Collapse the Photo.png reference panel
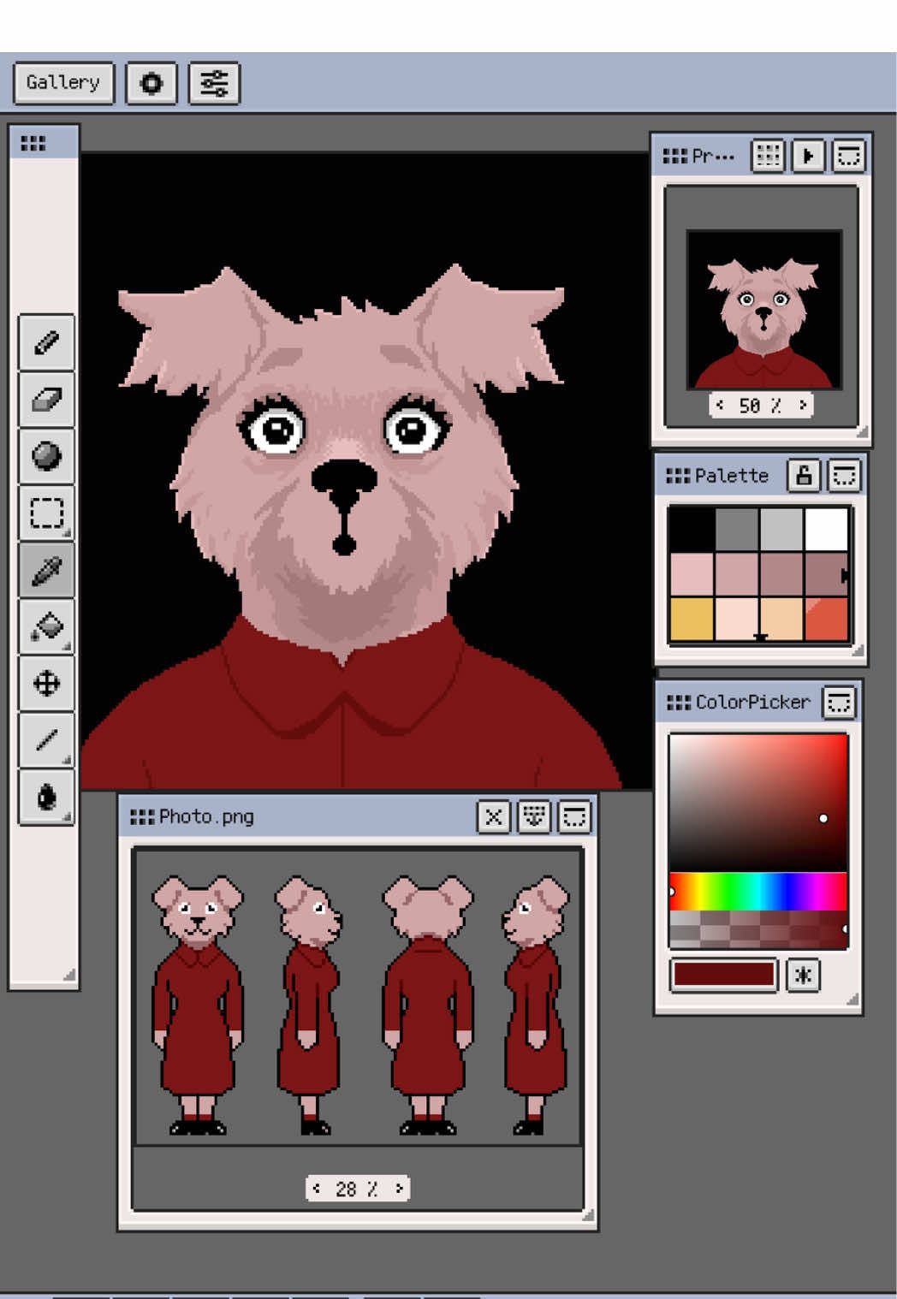 [574, 816]
